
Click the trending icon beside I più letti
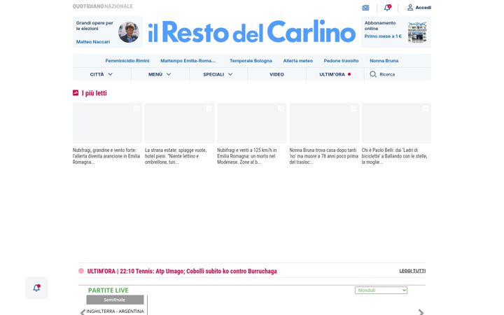click(x=76, y=93)
